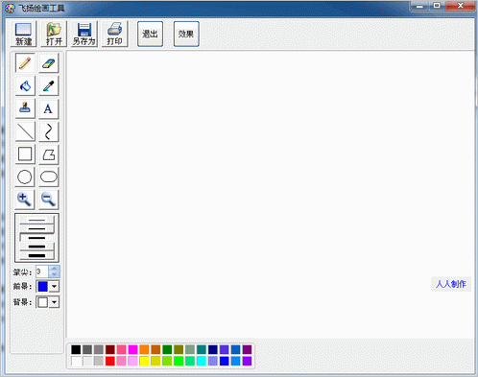
Task: Choose the thickest line width option
Action: point(36,255)
